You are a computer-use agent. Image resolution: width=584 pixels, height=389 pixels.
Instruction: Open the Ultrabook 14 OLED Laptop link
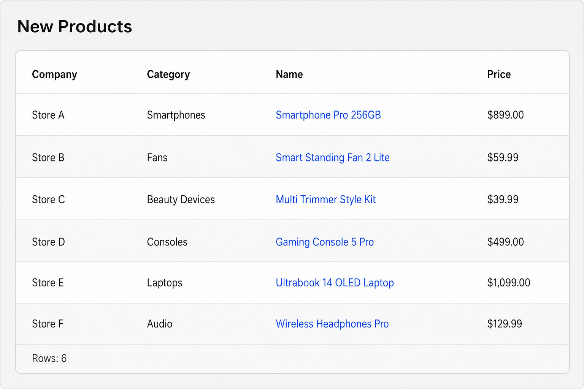click(x=335, y=283)
